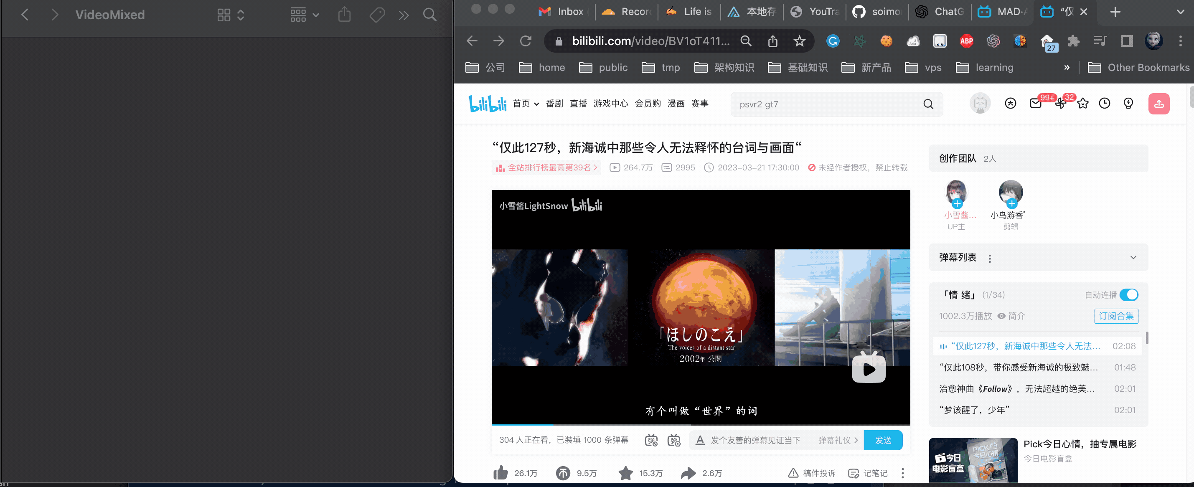Follow 小雪酱 with the plus badge
This screenshot has height=487, width=1194.
click(957, 204)
